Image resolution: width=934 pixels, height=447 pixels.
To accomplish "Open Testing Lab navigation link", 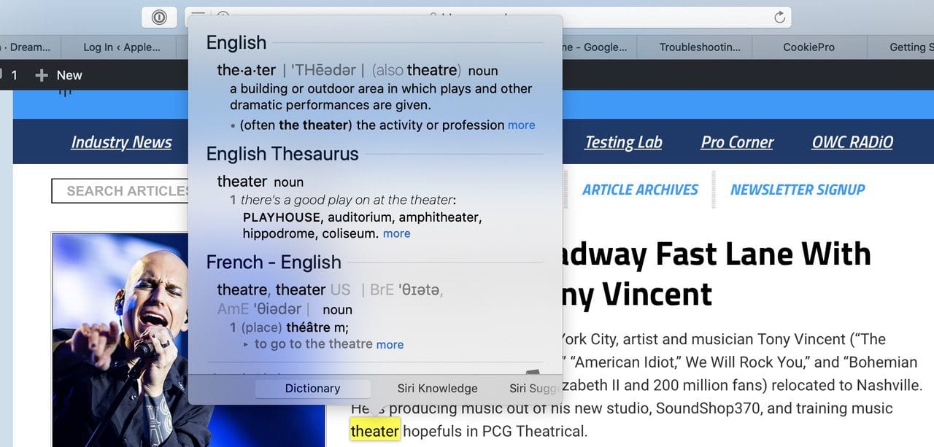I will point(623,142).
